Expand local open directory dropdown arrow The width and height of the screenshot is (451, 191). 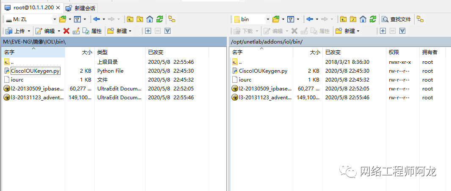[x=70, y=19]
